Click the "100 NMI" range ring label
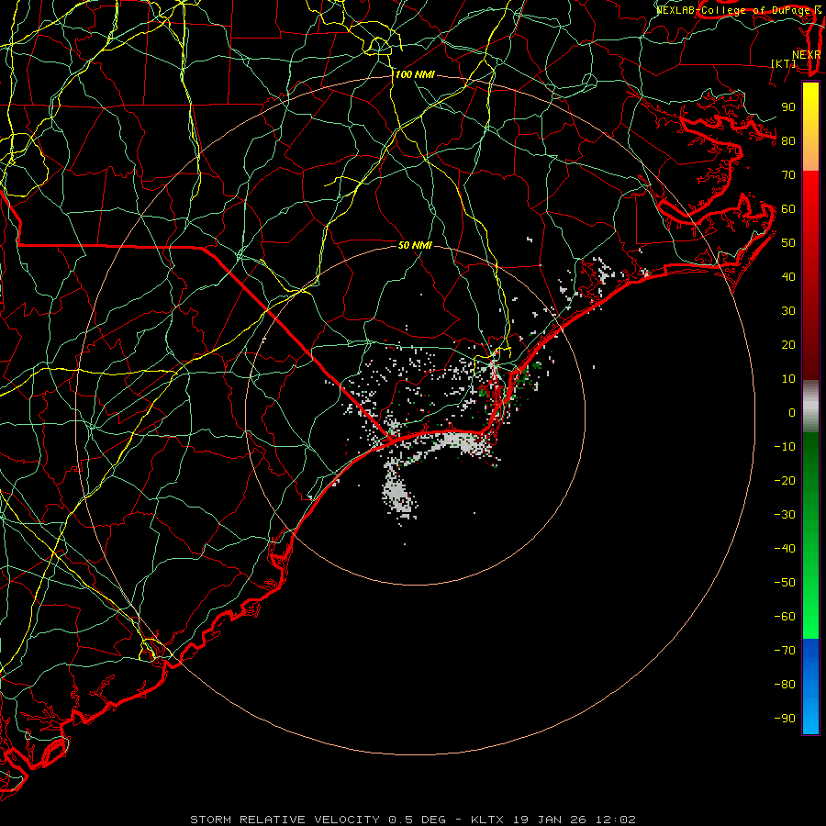This screenshot has height=826, width=826. pyautogui.click(x=415, y=75)
